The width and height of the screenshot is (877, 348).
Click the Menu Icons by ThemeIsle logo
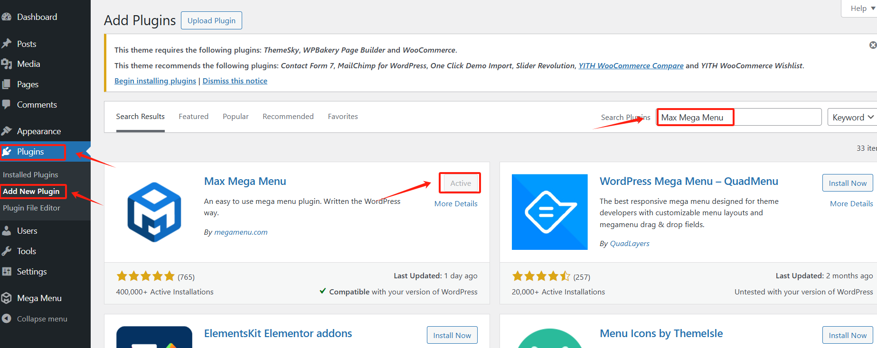pos(550,338)
